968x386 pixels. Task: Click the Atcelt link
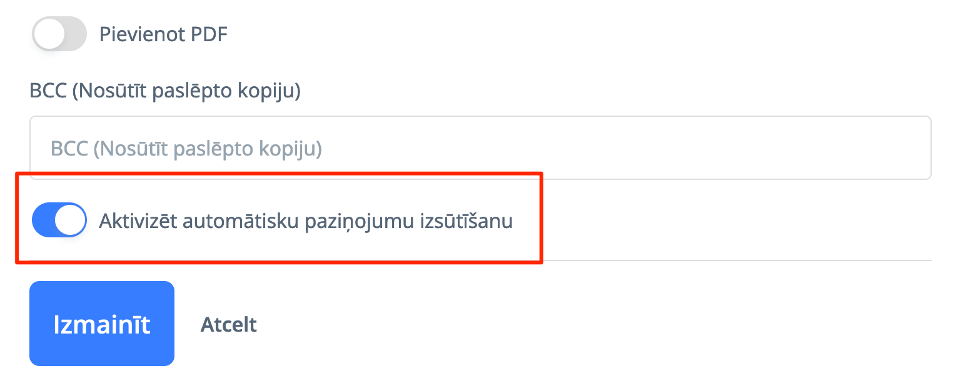[228, 325]
